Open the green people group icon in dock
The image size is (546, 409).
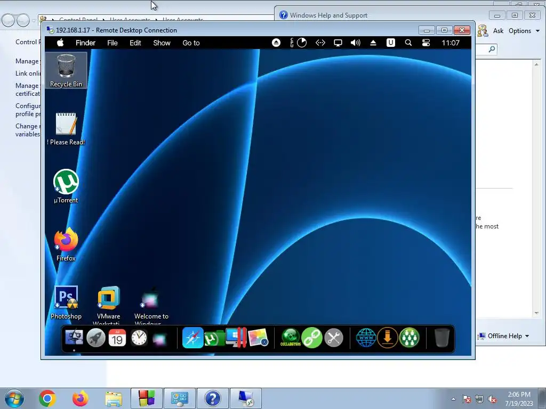tap(409, 338)
